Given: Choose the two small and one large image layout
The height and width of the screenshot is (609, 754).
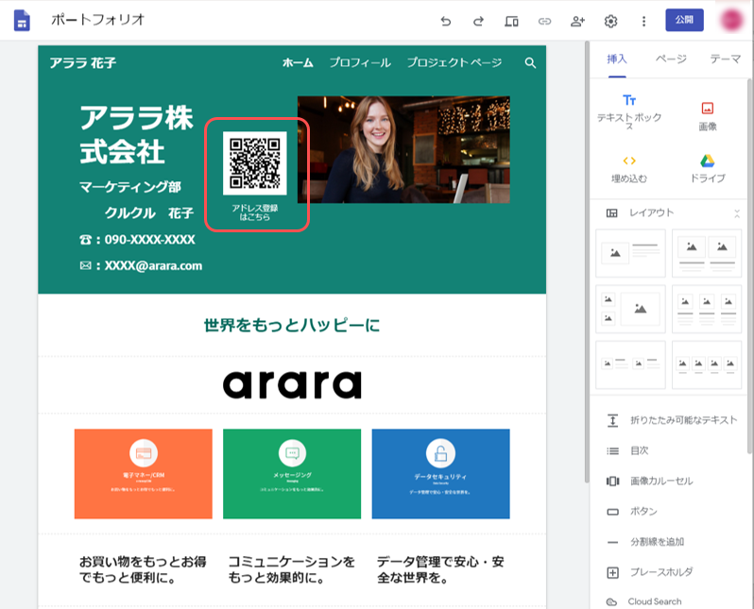Looking at the screenshot, I should point(630,309).
